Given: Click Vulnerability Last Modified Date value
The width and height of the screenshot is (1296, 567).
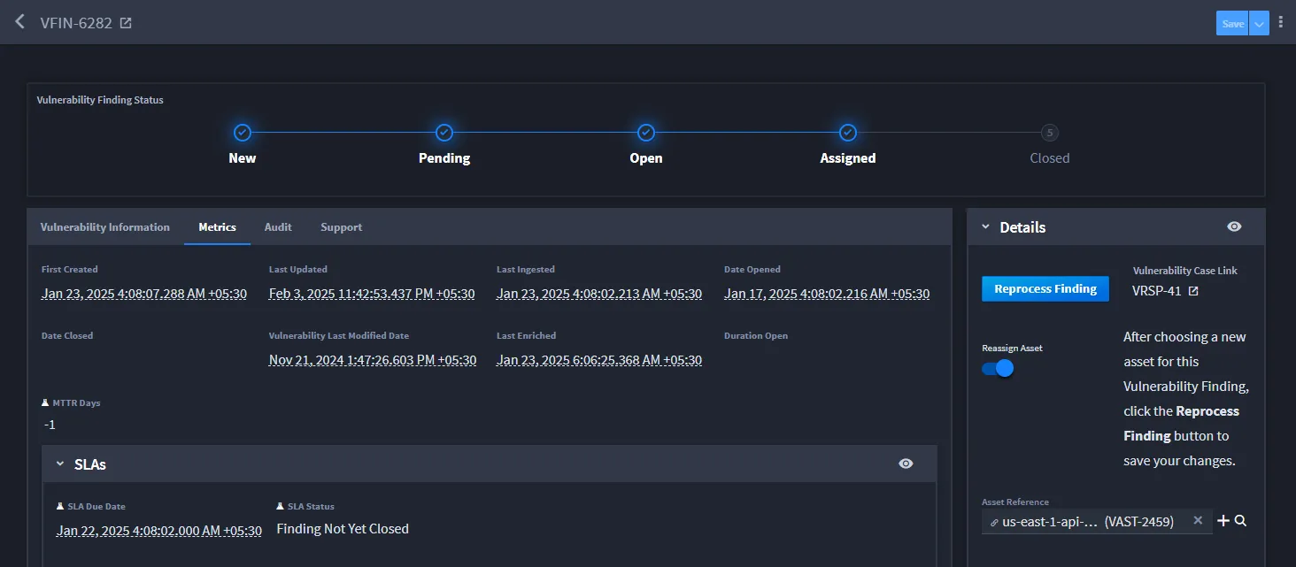Looking at the screenshot, I should pos(373,360).
